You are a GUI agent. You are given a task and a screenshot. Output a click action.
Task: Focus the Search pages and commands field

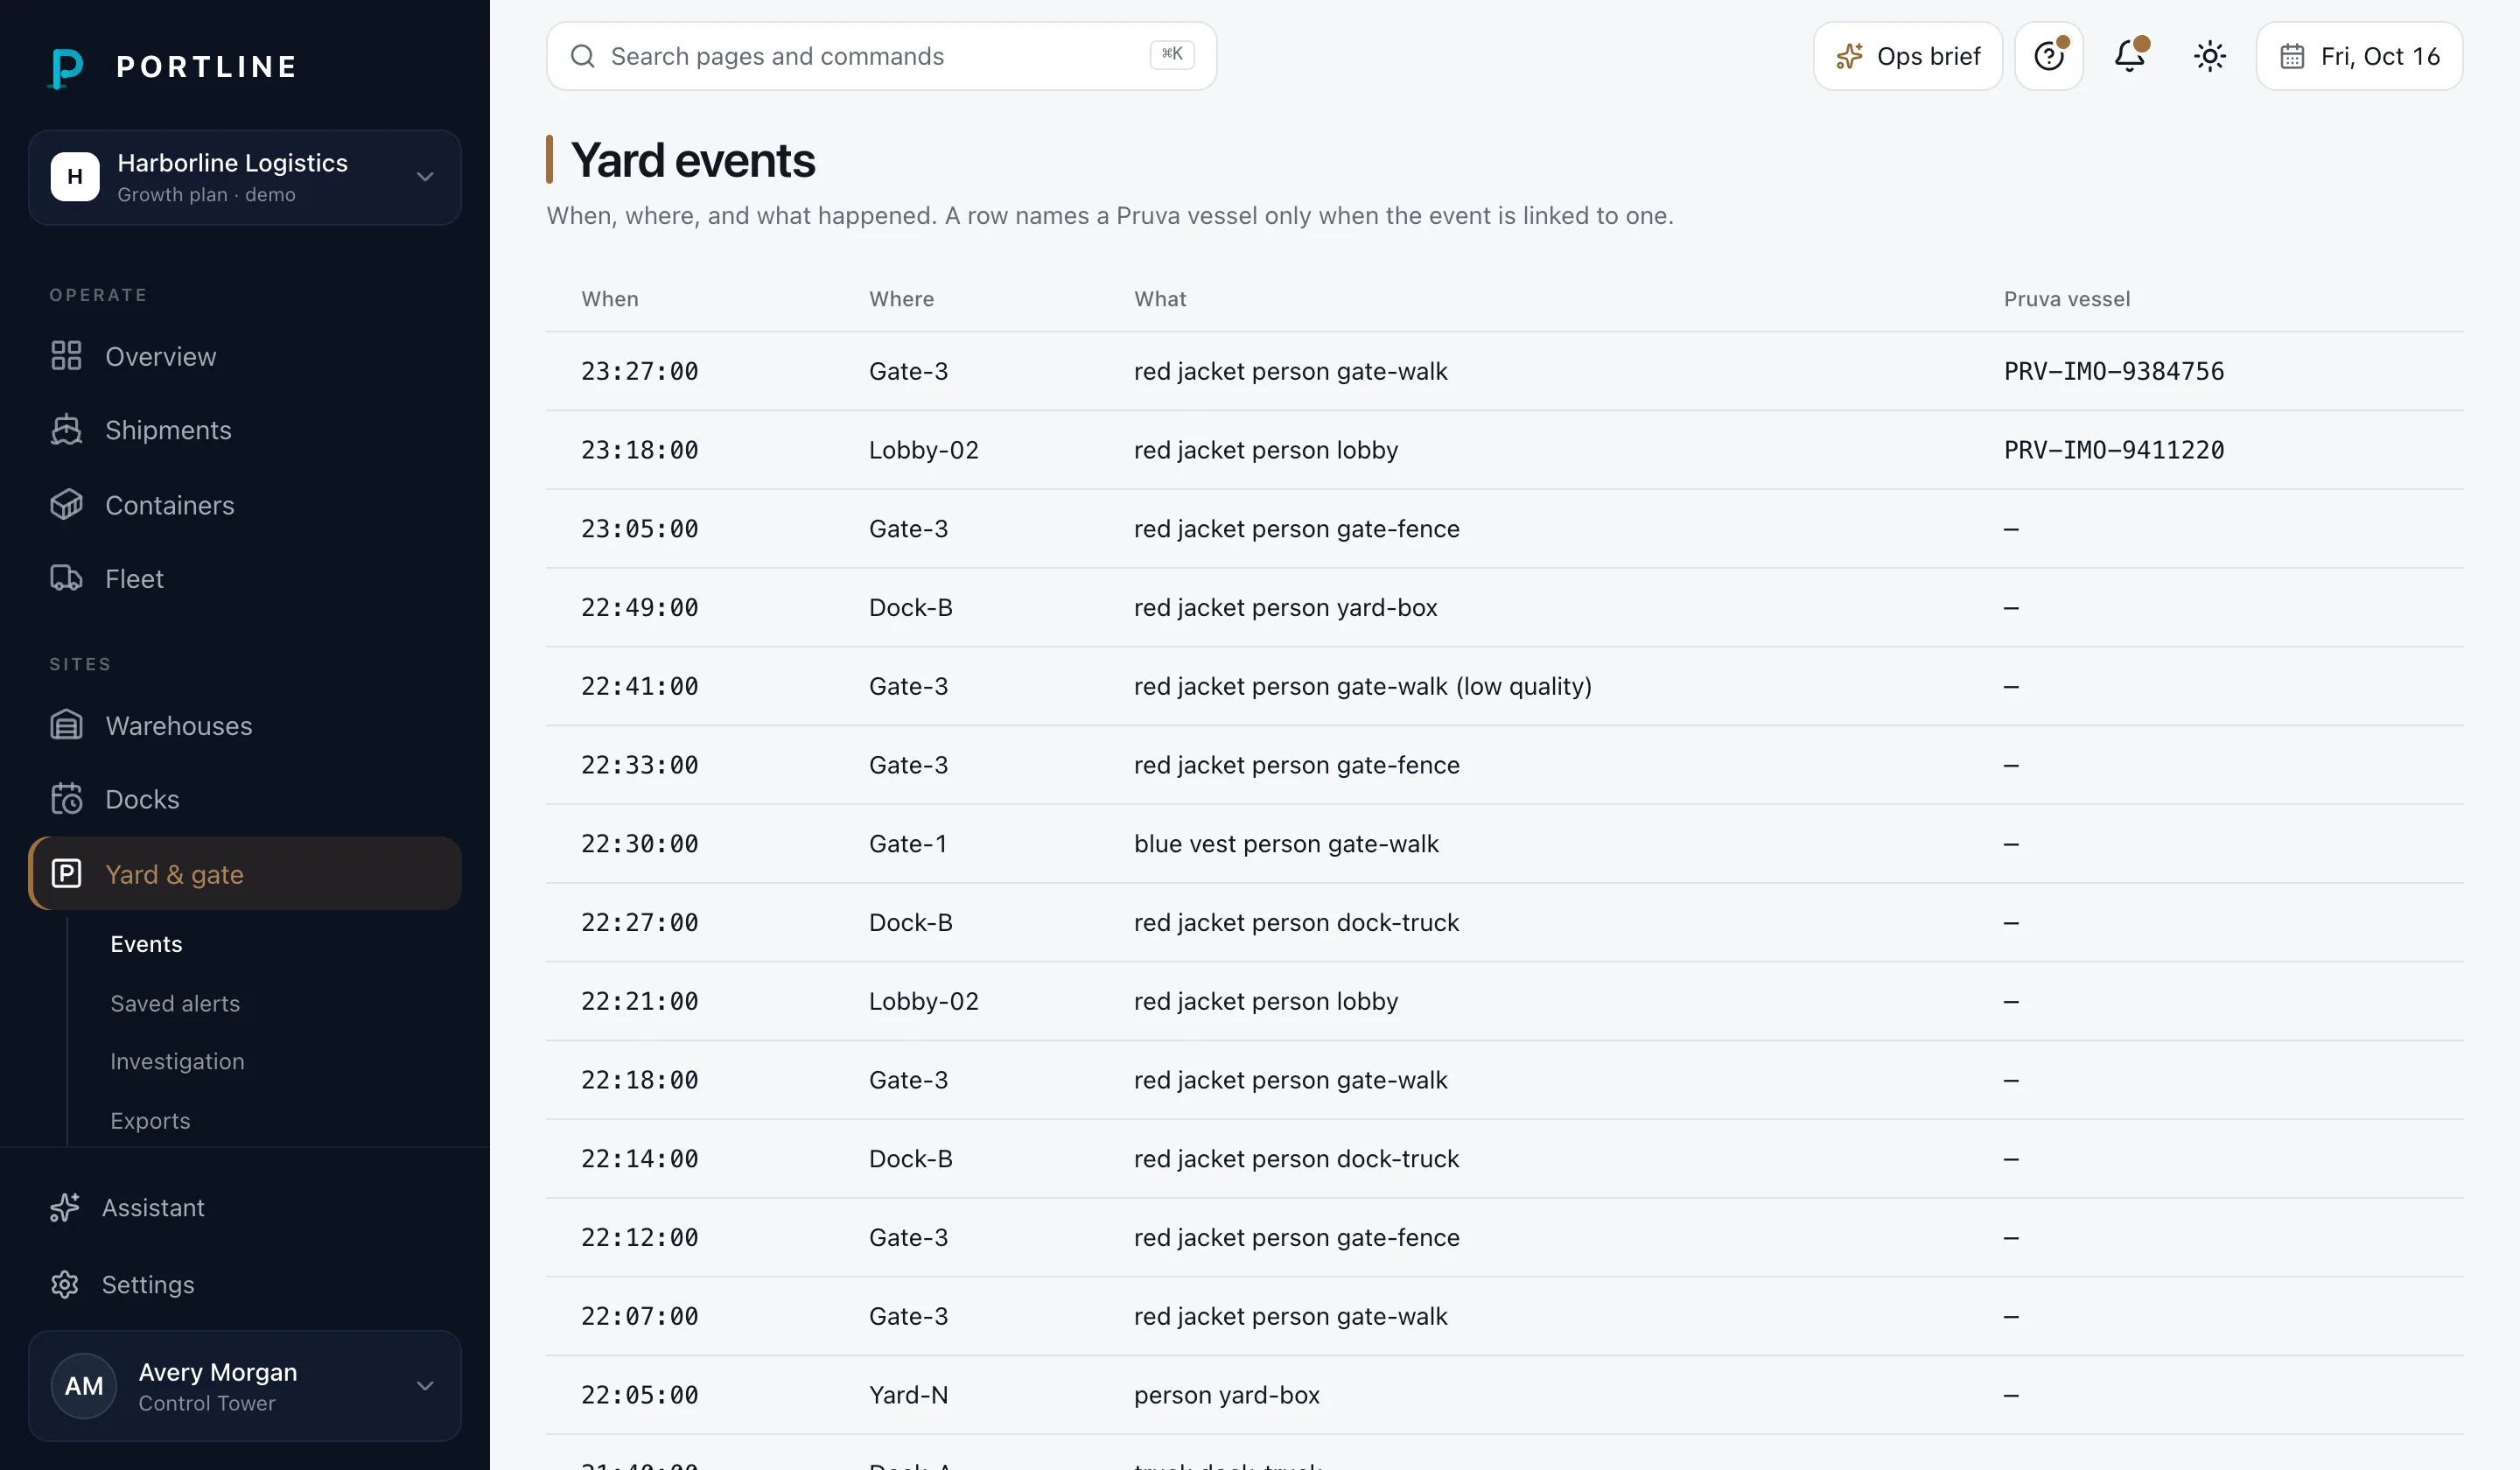point(881,56)
